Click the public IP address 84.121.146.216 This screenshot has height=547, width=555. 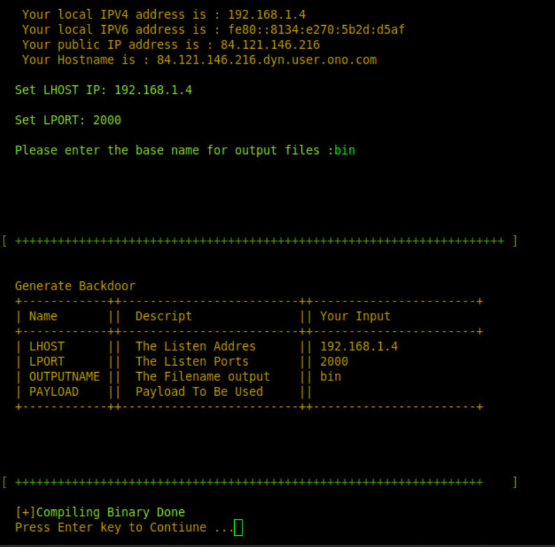(270, 45)
